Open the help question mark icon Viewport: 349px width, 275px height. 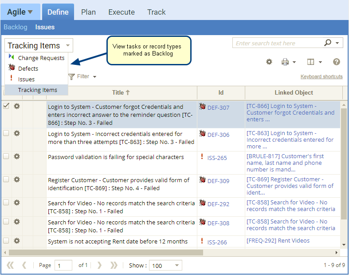(337, 62)
